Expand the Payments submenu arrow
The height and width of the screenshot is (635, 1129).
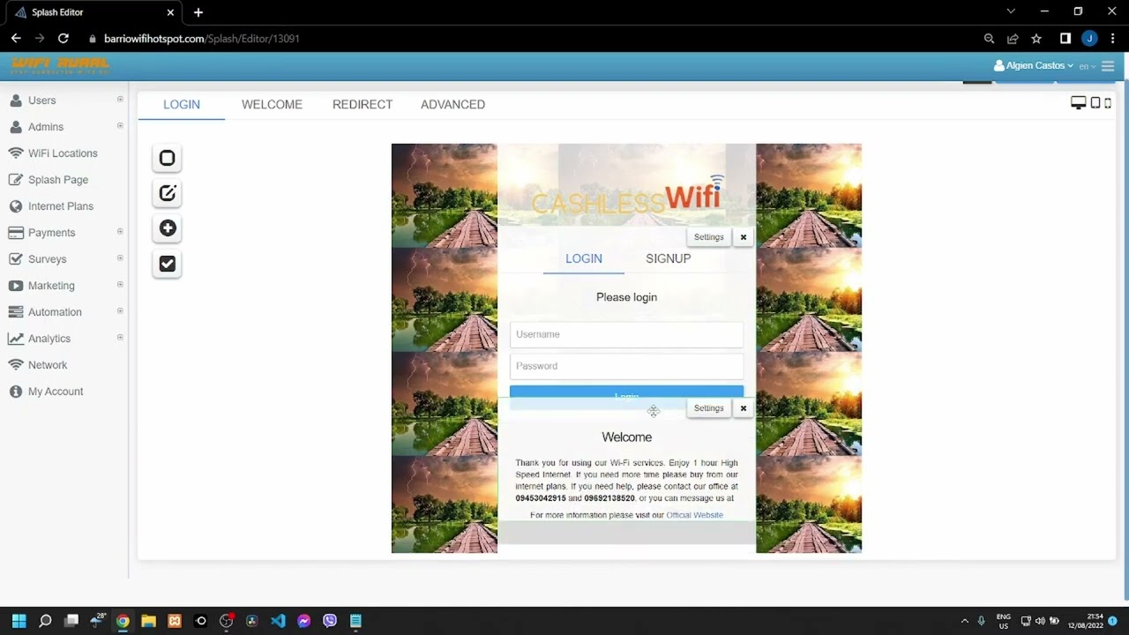coord(120,232)
